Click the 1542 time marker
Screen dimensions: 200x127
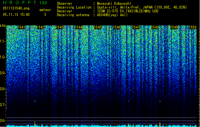coord(40,27)
